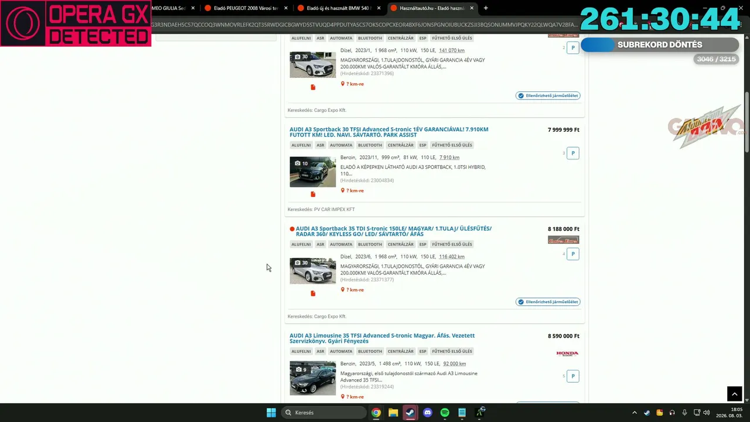Open the AUDI A3 Sportback 35 TDI listing title
The height and width of the screenshot is (422, 750).
393,232
